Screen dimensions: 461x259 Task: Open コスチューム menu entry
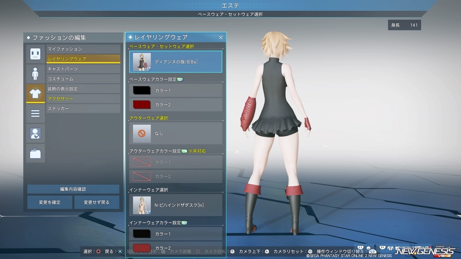[83, 79]
